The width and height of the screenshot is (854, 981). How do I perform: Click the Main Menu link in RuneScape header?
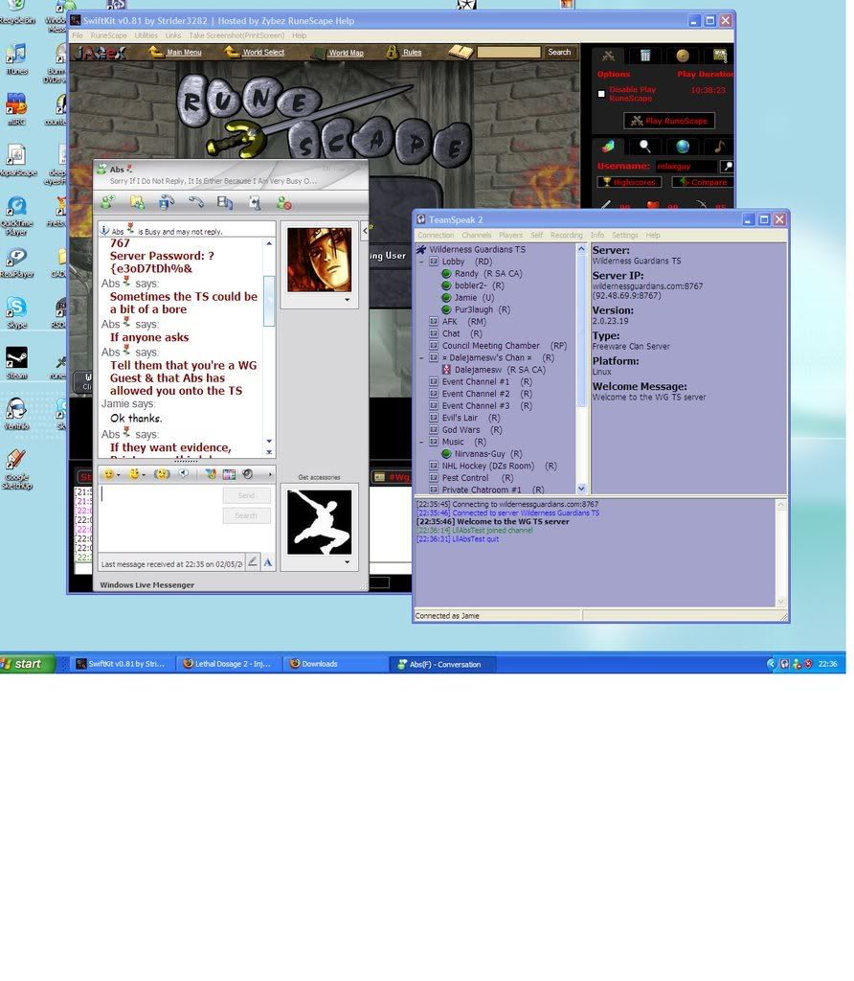[184, 53]
